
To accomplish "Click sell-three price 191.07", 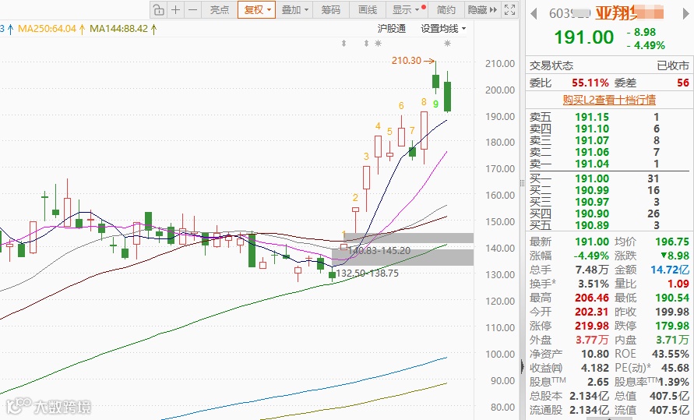I will (x=592, y=140).
